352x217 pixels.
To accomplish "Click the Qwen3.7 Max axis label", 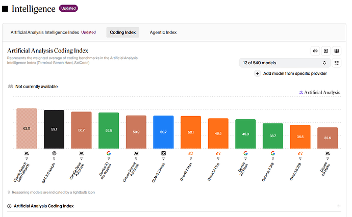I will click(186, 172).
